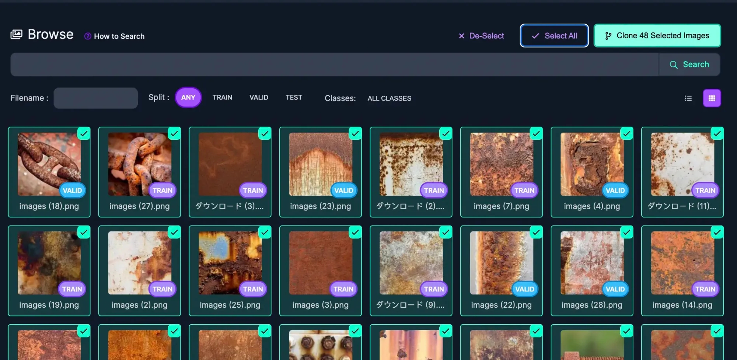Select the TEST split filter
737x360 pixels.
click(x=294, y=98)
